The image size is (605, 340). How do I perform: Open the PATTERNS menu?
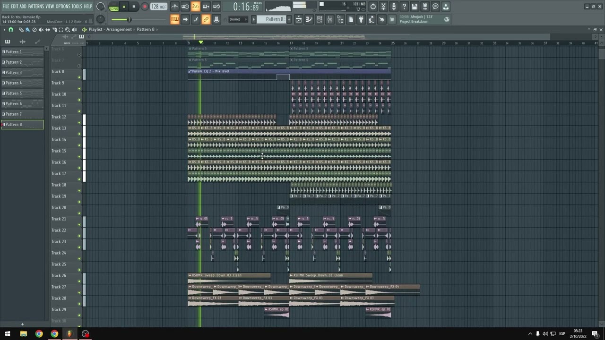coord(36,7)
